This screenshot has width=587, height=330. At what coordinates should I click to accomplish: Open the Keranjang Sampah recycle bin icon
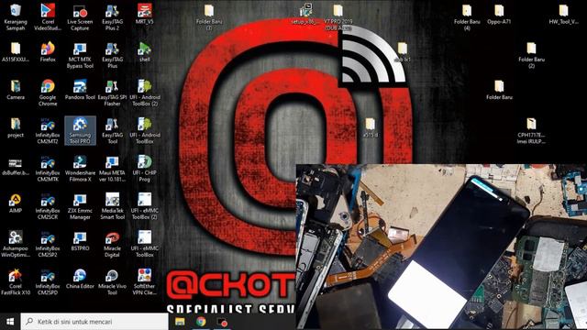point(16,16)
